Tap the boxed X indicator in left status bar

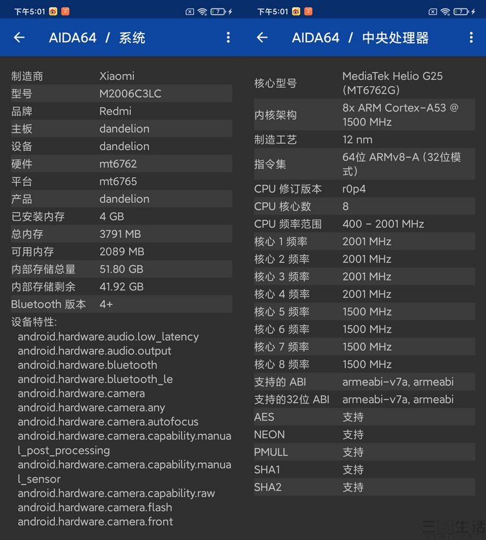coord(190,12)
